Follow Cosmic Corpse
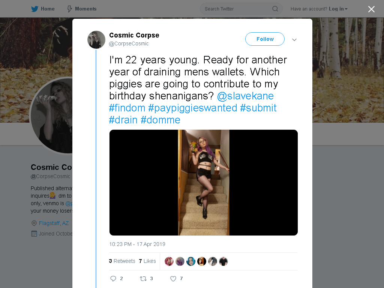Viewport: 384px width, 288px height. pyautogui.click(x=265, y=39)
